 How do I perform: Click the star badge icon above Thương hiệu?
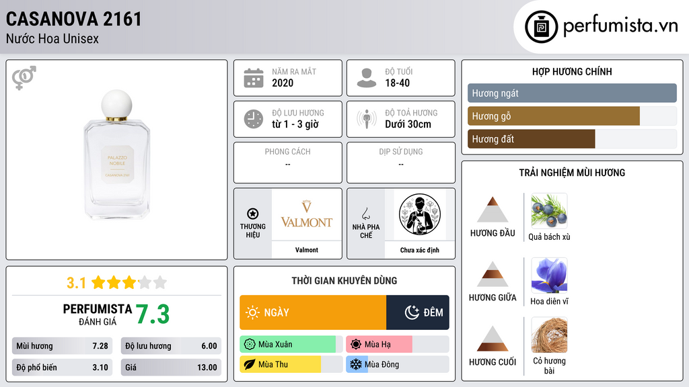point(253,214)
